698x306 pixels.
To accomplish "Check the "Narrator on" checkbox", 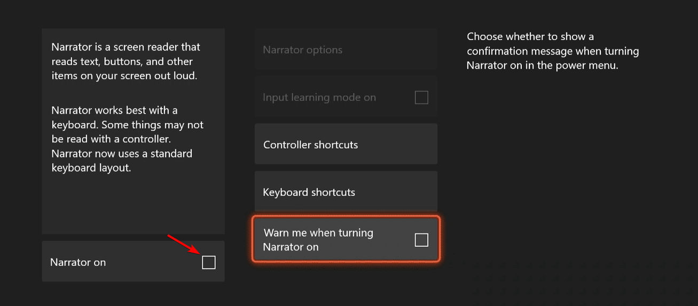I will click(209, 262).
